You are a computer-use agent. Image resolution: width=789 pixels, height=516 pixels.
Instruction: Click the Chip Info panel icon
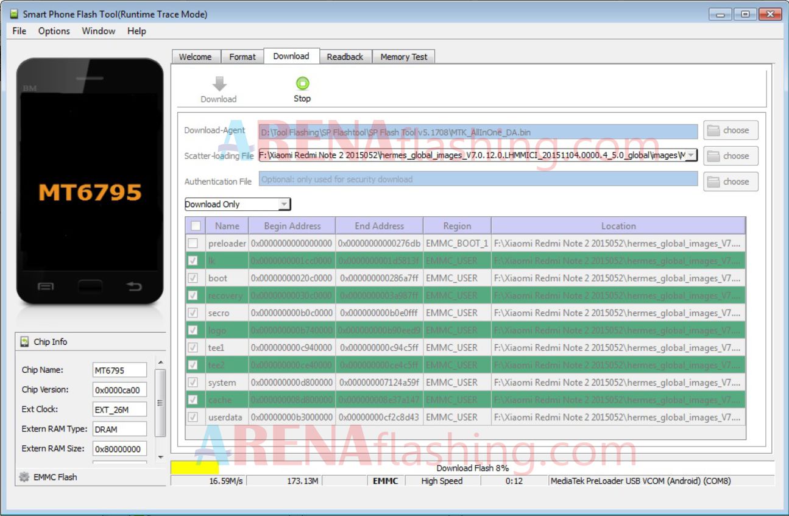click(24, 342)
